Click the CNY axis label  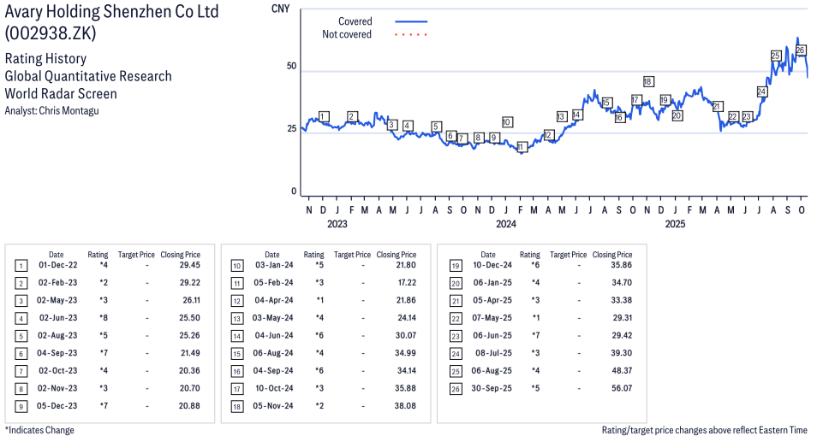[279, 9]
